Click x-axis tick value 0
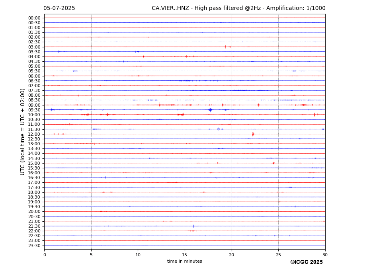Image resolution: width=369 pixels, height=277 pixels. tap(45, 255)
